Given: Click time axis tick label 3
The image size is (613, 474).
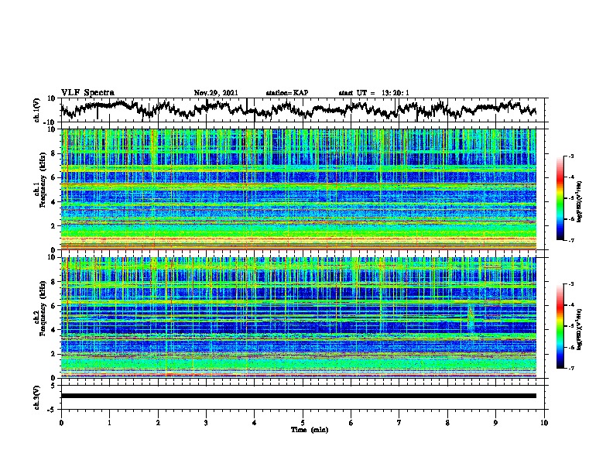Looking at the screenshot, I should point(206,423).
